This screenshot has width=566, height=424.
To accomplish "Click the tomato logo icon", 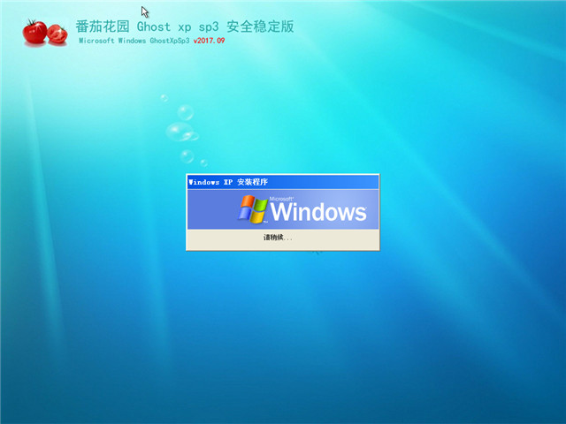I will click(45, 33).
